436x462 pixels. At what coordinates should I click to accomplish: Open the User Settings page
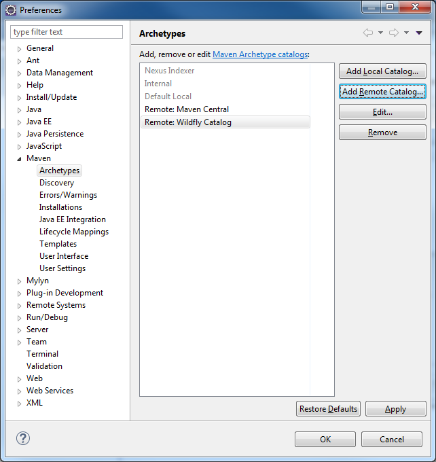coord(62,268)
